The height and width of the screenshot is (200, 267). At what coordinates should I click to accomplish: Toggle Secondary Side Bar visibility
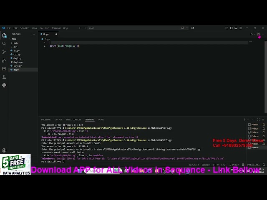(240, 28)
